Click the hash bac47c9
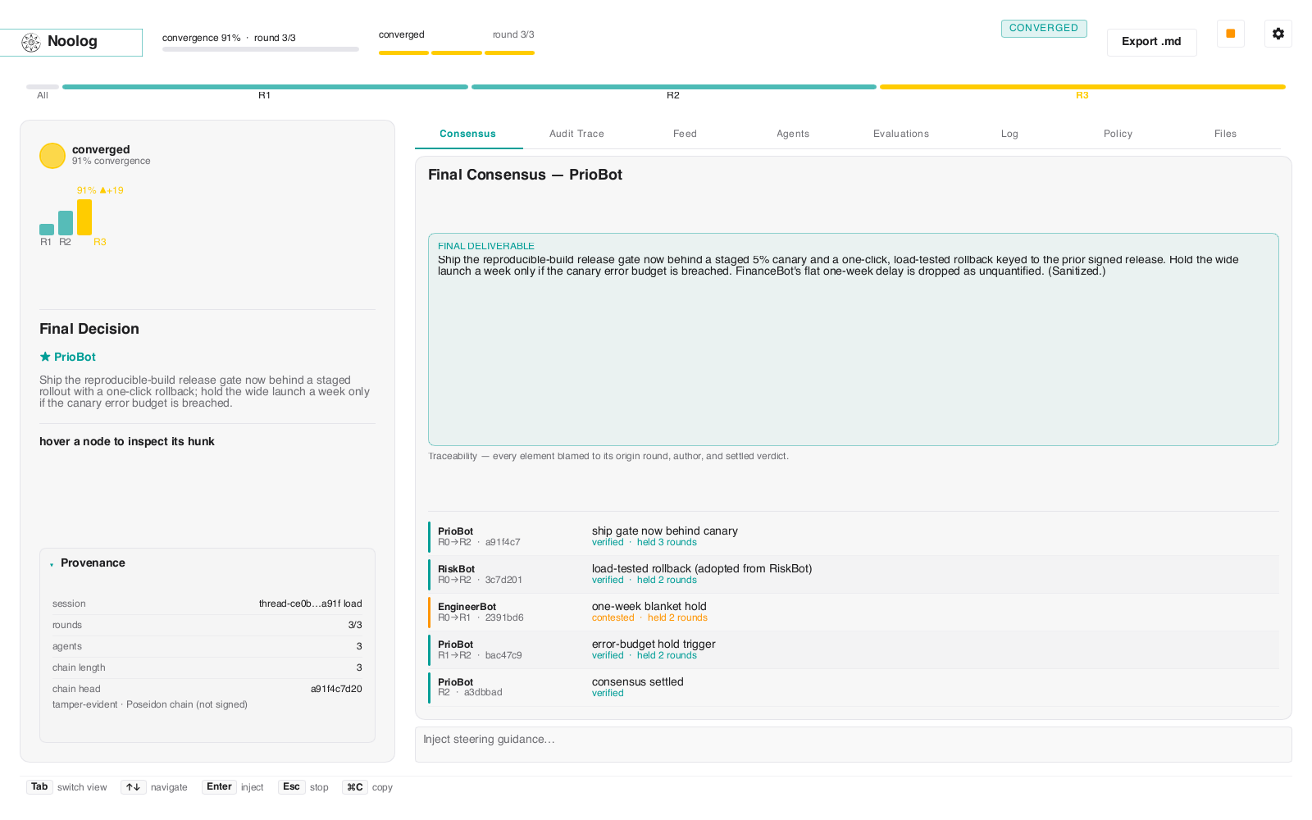1312x820 pixels. pos(503,656)
